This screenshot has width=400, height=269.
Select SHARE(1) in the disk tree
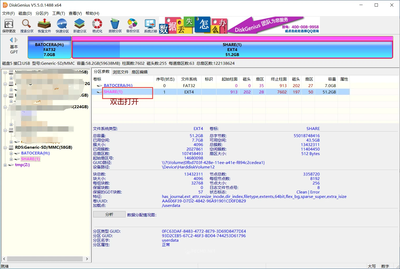click(x=30, y=159)
